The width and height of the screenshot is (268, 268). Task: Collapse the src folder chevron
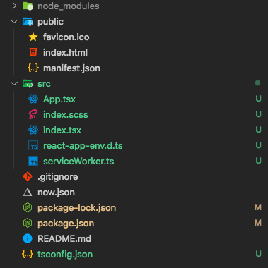click(x=14, y=83)
